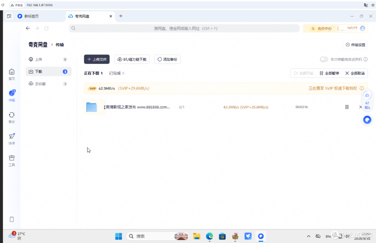
Task: Click the floating blue Quark assistant button
Action: 367,120
